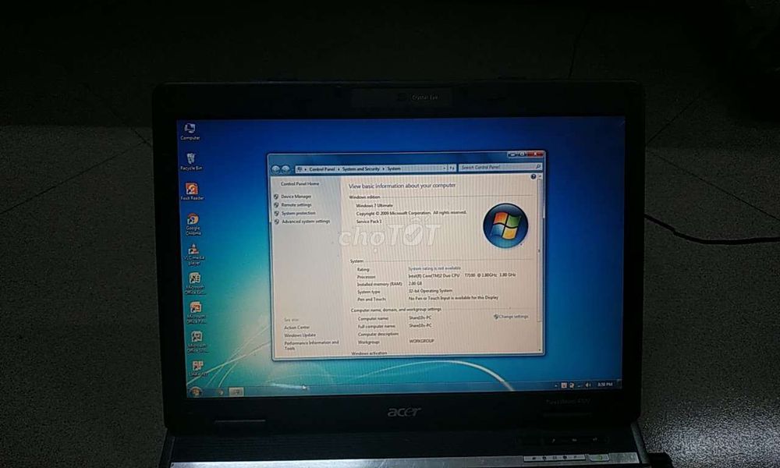The image size is (780, 468).
Task: Open the address bar history dropdown
Action: pos(445,168)
